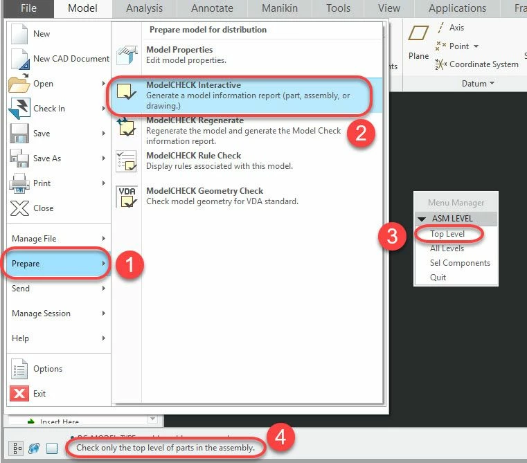This screenshot has height=463, width=527.
Task: Expand the Open submenu arrow
Action: coord(104,83)
